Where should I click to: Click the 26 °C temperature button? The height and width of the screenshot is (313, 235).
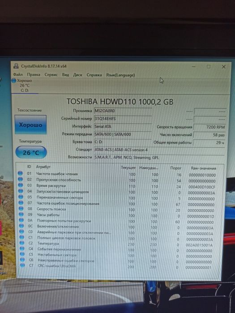[31, 153]
